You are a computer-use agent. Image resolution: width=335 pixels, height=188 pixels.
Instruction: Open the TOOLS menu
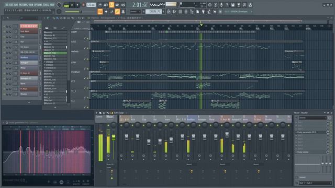point(46,5)
